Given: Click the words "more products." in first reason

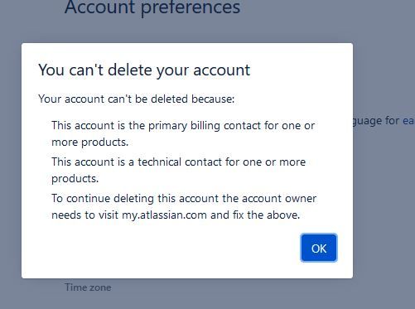Looking at the screenshot, I should point(90,142).
